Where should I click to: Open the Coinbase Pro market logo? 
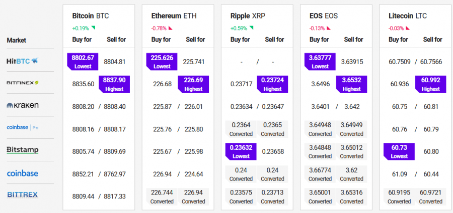point(23,127)
